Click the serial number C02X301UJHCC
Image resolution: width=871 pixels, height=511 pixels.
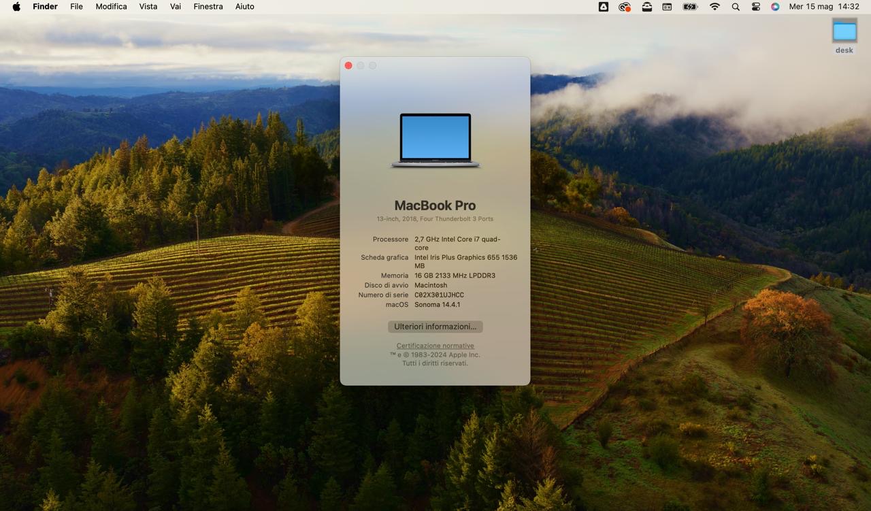(440, 295)
